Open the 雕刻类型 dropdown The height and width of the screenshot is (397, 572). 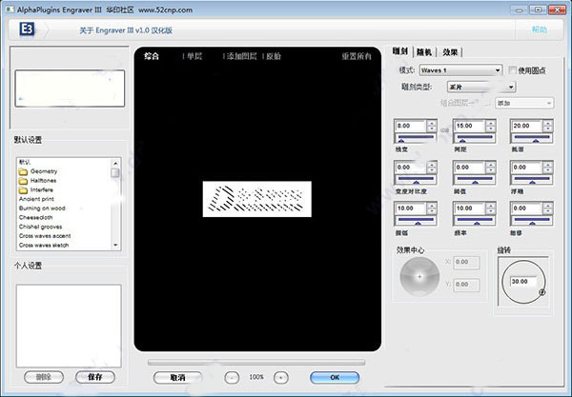(x=481, y=87)
